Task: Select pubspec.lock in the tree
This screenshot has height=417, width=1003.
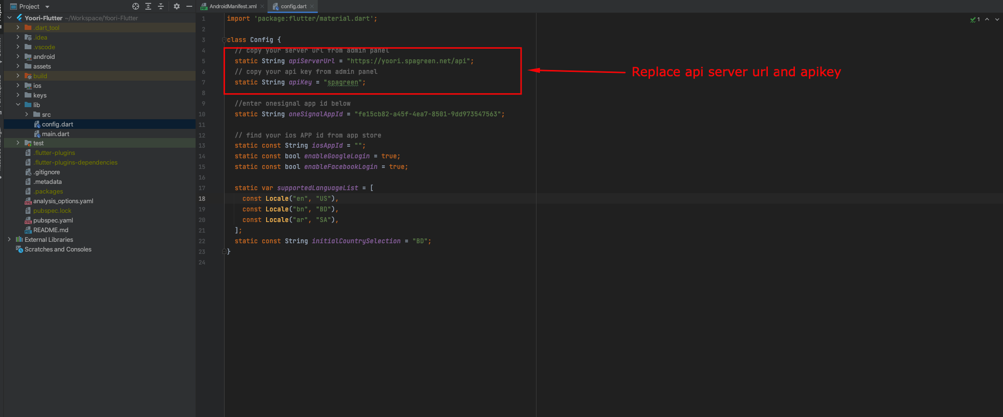Action: point(52,210)
